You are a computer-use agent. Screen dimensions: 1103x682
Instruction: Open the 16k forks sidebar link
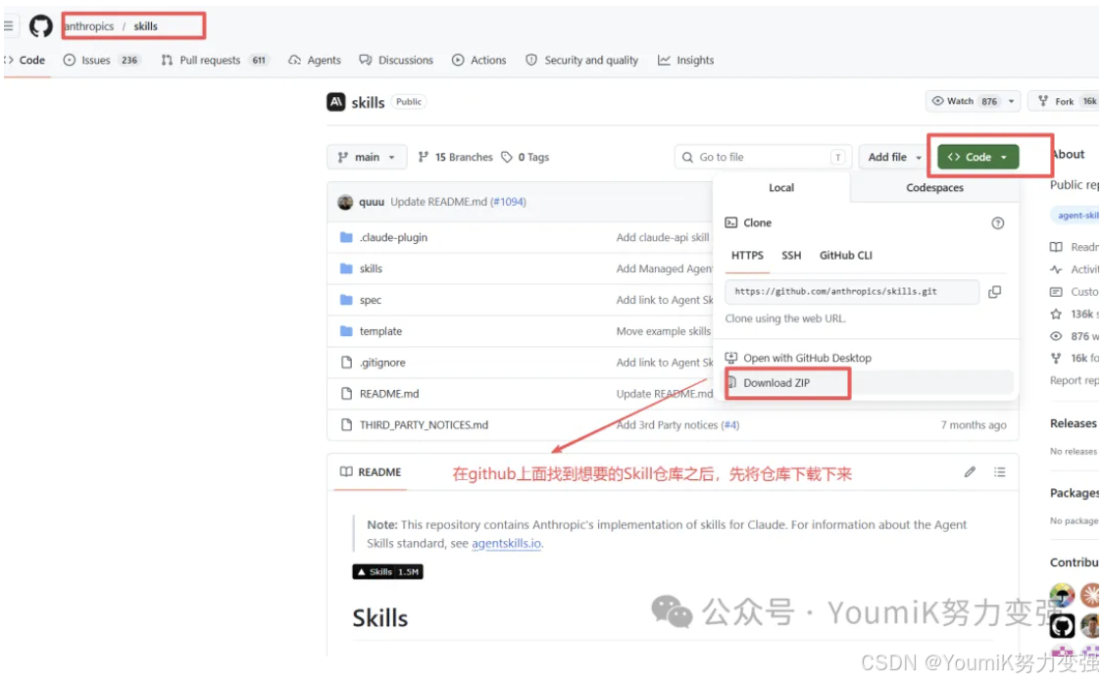1075,359
